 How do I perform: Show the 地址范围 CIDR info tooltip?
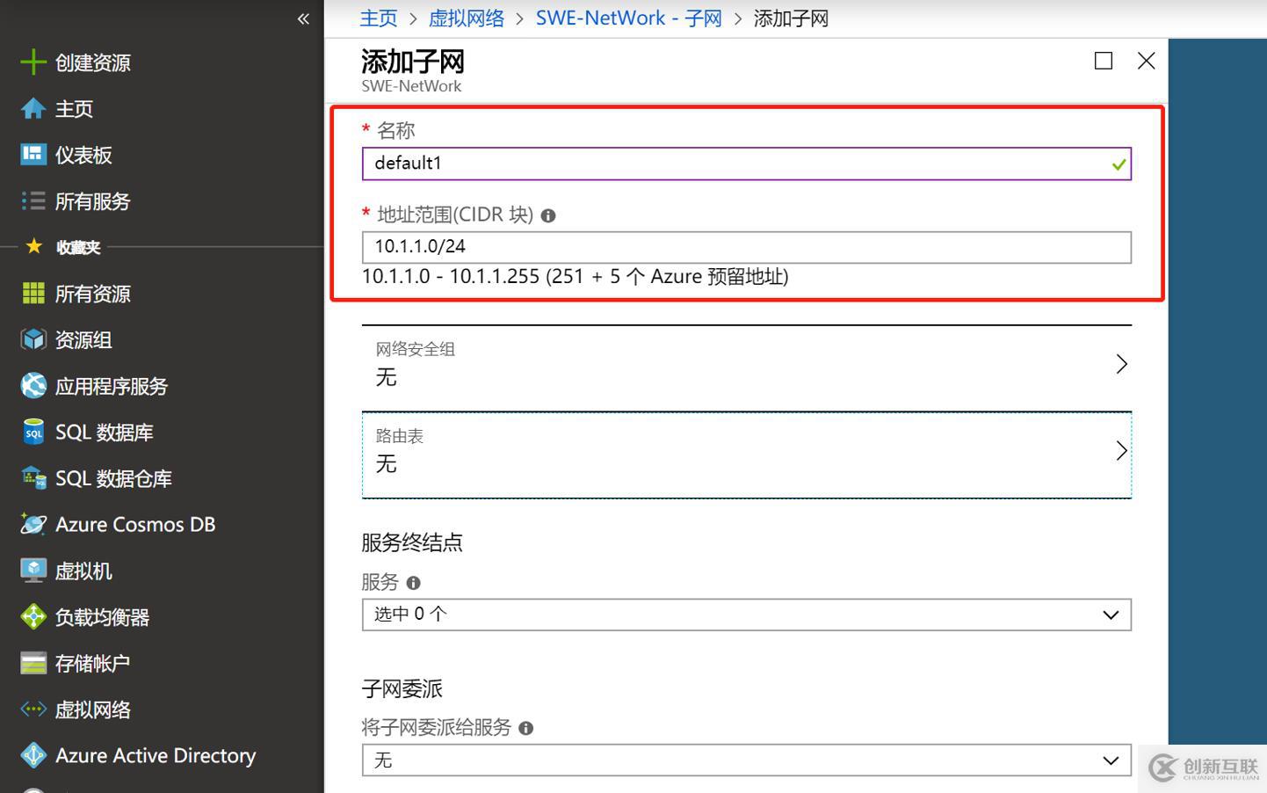pyautogui.click(x=548, y=215)
